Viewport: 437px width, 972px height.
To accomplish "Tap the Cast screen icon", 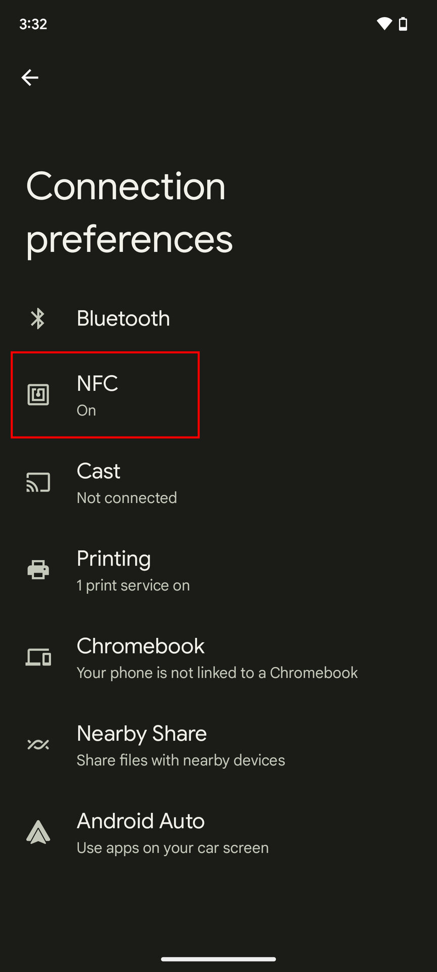I will click(38, 482).
